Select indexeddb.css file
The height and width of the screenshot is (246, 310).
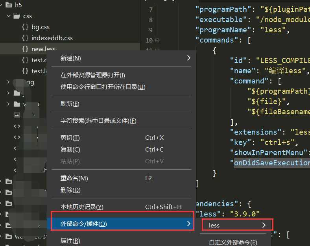coord(52,38)
